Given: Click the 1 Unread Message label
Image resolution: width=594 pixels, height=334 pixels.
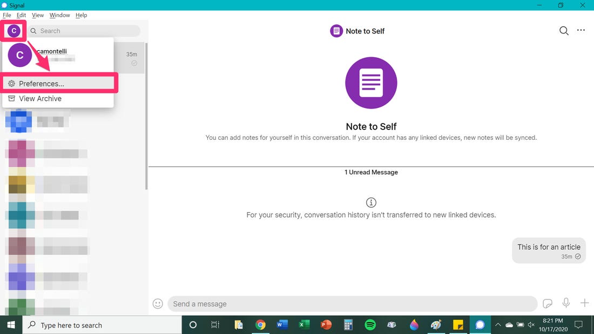Looking at the screenshot, I should tap(371, 172).
